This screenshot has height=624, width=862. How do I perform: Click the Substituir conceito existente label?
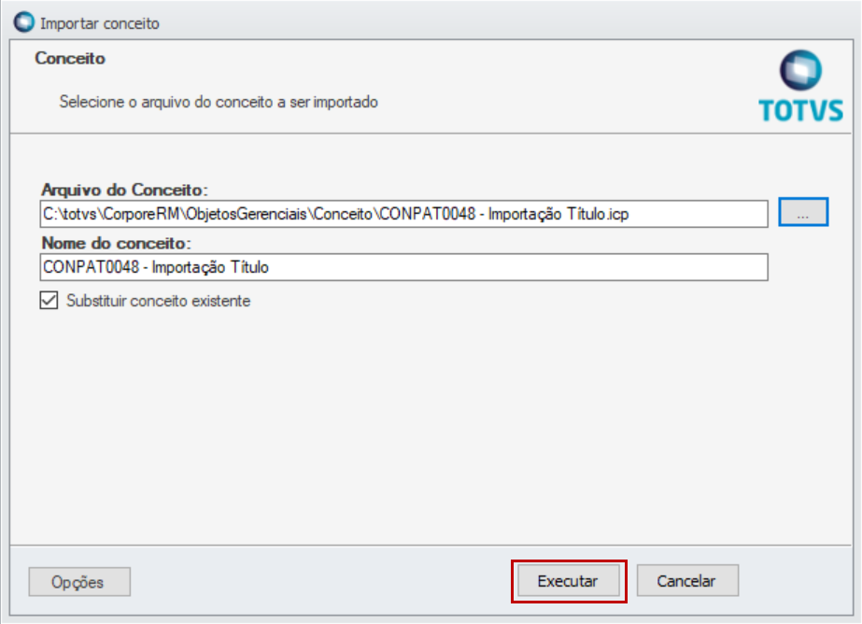tap(159, 301)
